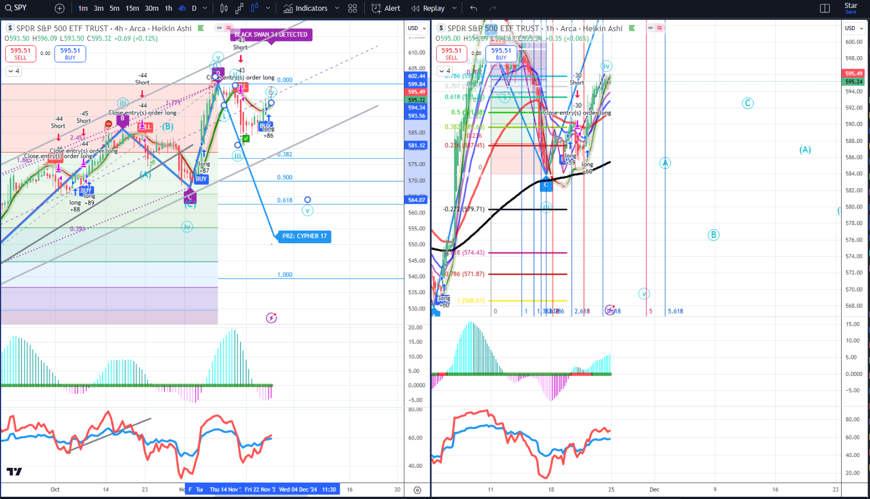Image resolution: width=870 pixels, height=499 pixels.
Task: Click BUY 595.51 on 4h chart
Action: click(x=70, y=54)
